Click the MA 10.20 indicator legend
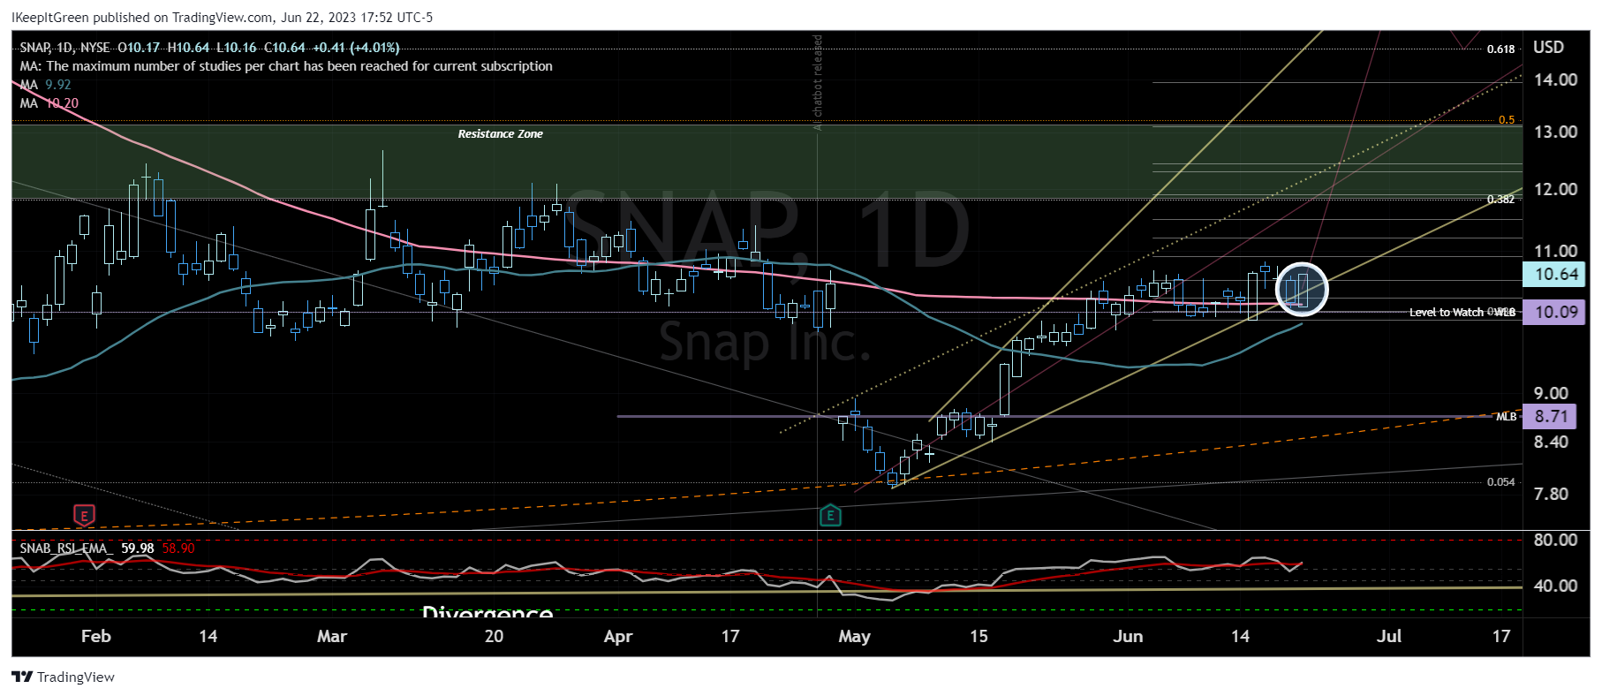This screenshot has height=696, width=1602. 49,103
